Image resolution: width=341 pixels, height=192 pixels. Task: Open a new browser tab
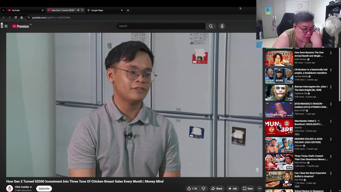(x=128, y=10)
